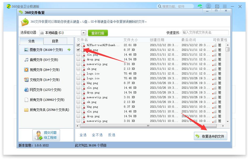Switch to the 目录 tab
The height and width of the screenshot is (159, 249).
tap(55, 41)
